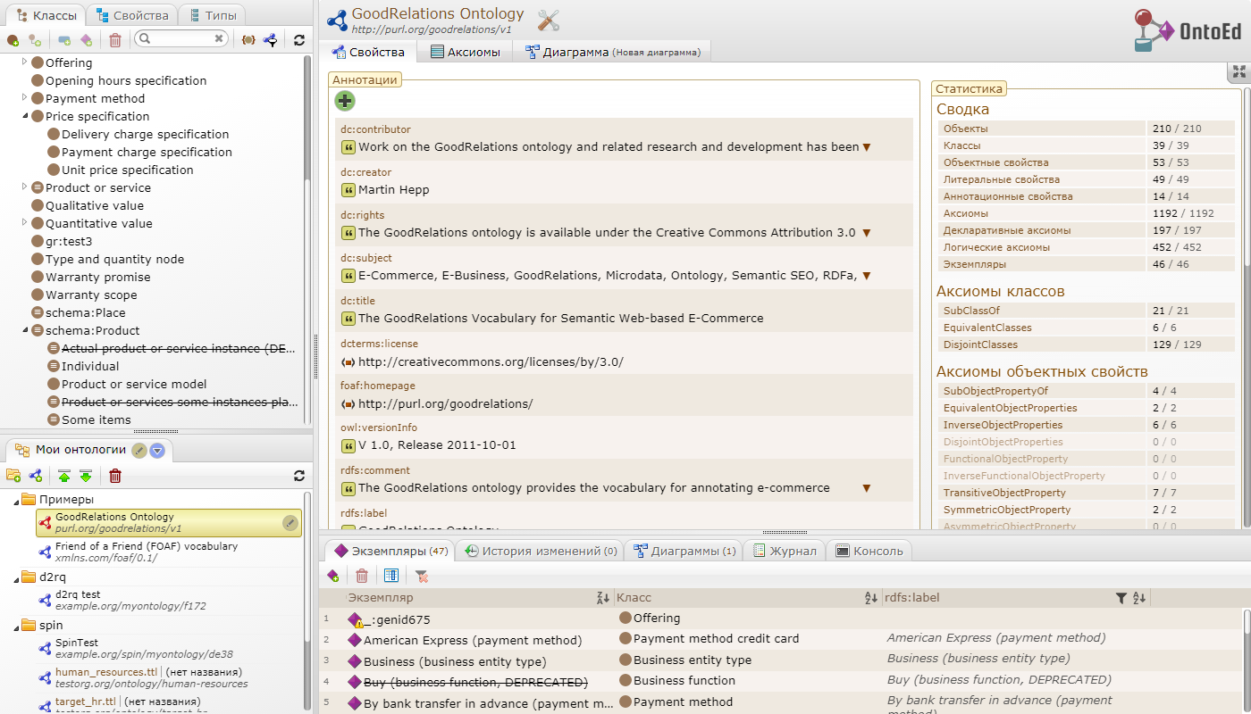Edit GoodRelations Ontology list entry
The width and height of the screenshot is (1251, 714).
coord(290,523)
